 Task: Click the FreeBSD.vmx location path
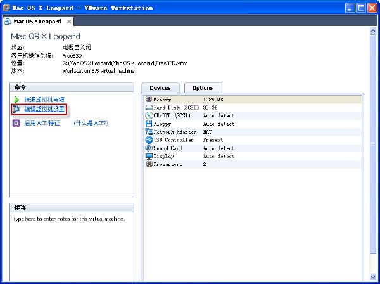(x=125, y=63)
